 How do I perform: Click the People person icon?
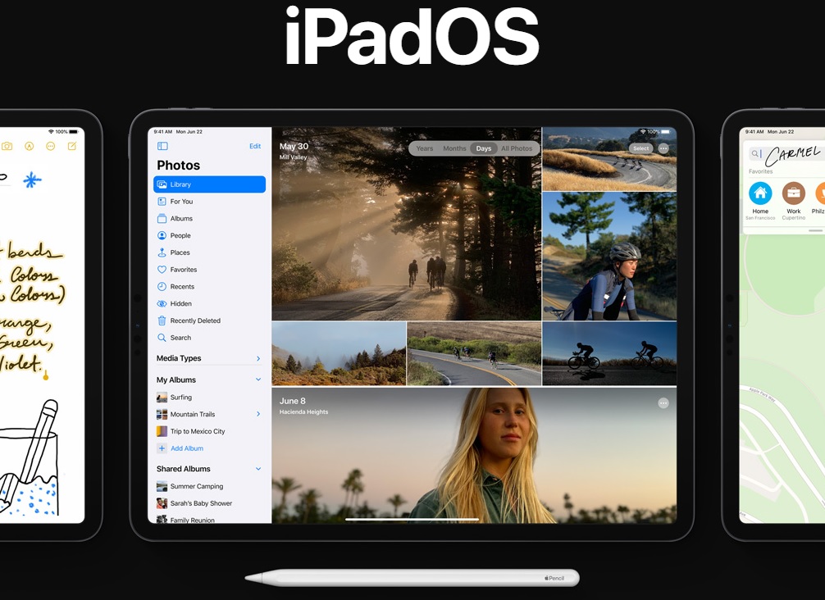click(162, 235)
